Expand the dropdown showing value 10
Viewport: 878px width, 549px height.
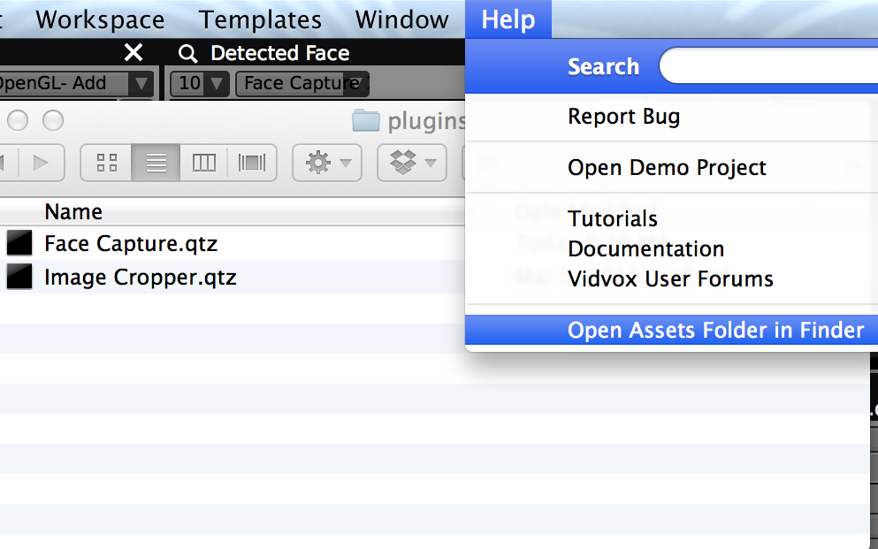tap(199, 83)
